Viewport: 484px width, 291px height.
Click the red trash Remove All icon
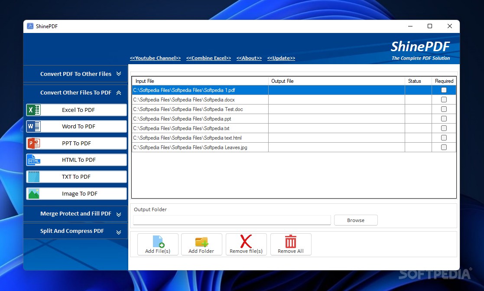tap(290, 241)
